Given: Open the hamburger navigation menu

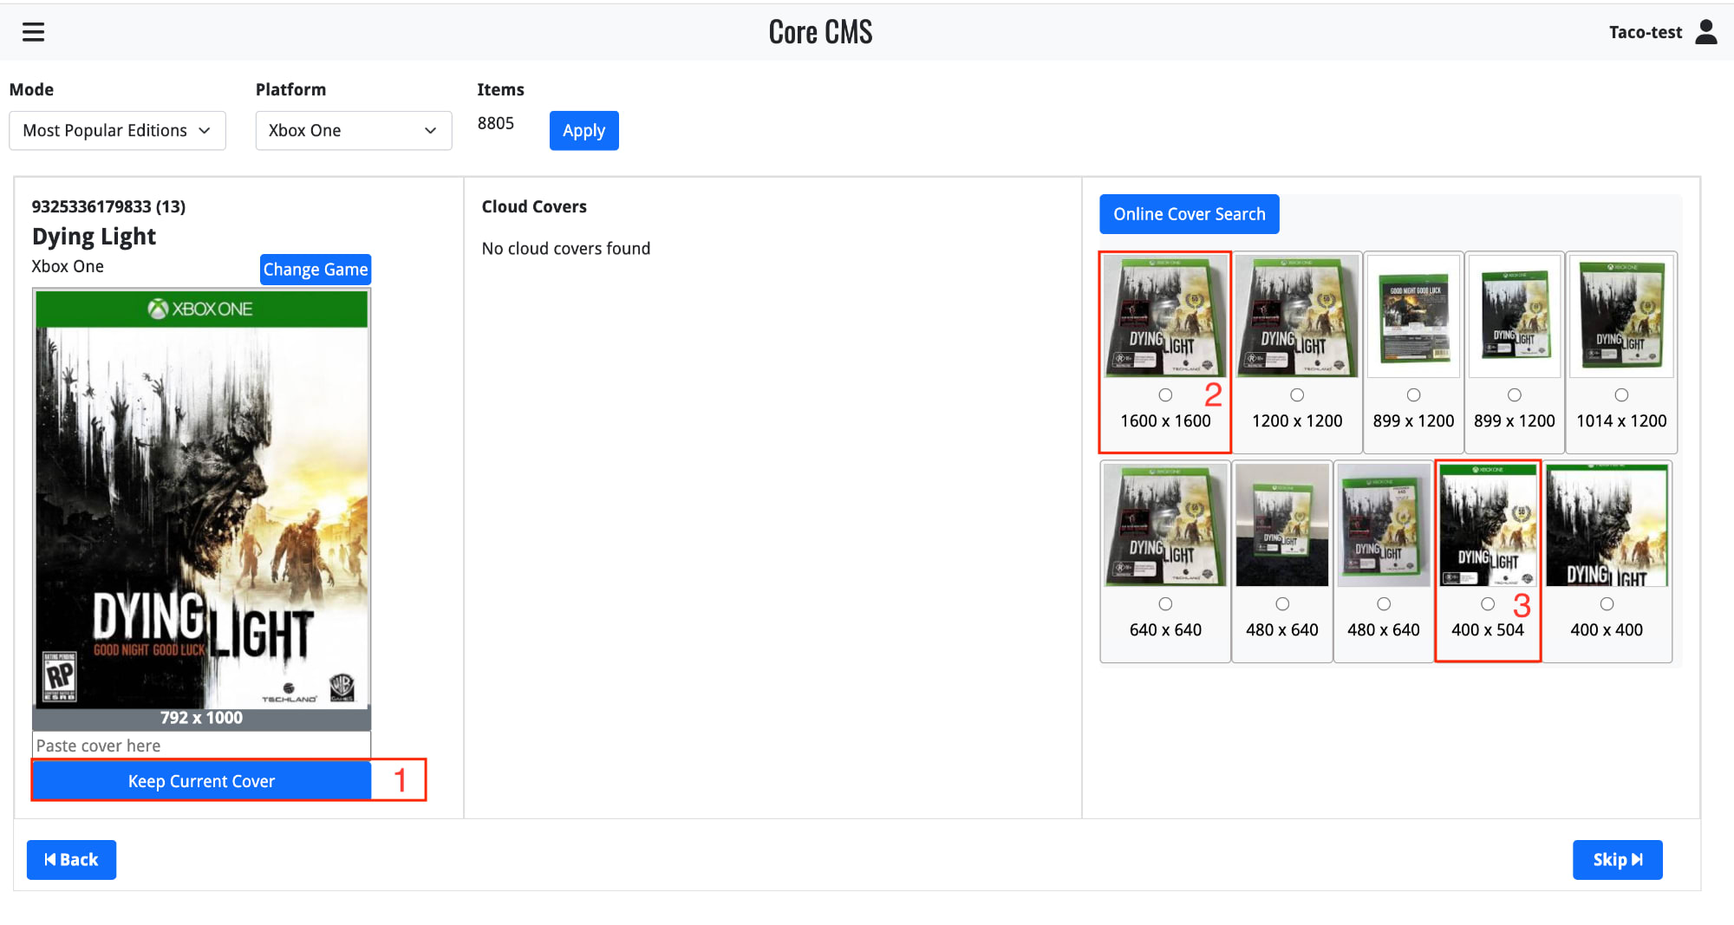Looking at the screenshot, I should tap(33, 32).
